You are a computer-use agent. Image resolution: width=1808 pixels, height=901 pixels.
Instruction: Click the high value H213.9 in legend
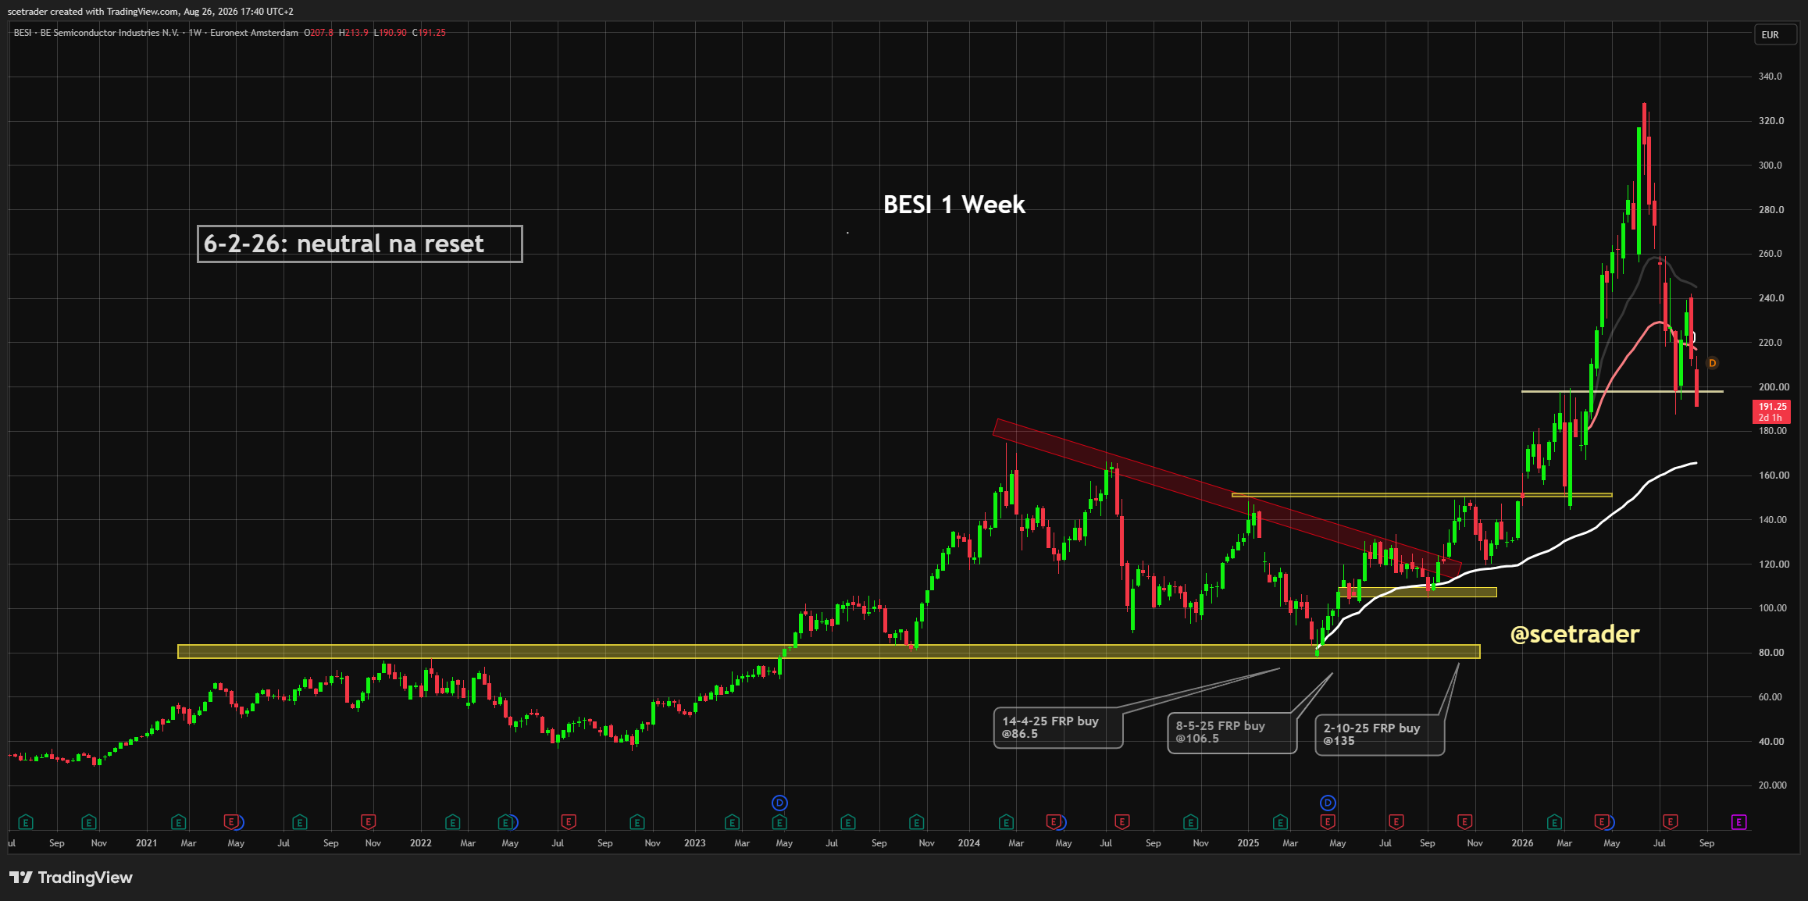tap(354, 33)
